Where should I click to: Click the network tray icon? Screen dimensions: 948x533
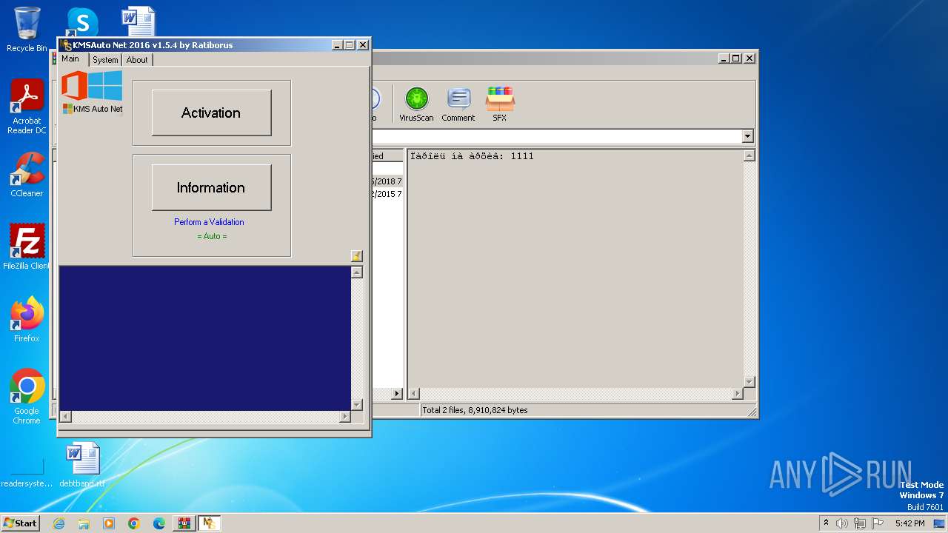(x=860, y=523)
